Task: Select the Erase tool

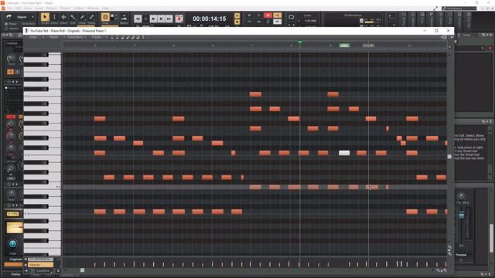Action: (x=91, y=17)
